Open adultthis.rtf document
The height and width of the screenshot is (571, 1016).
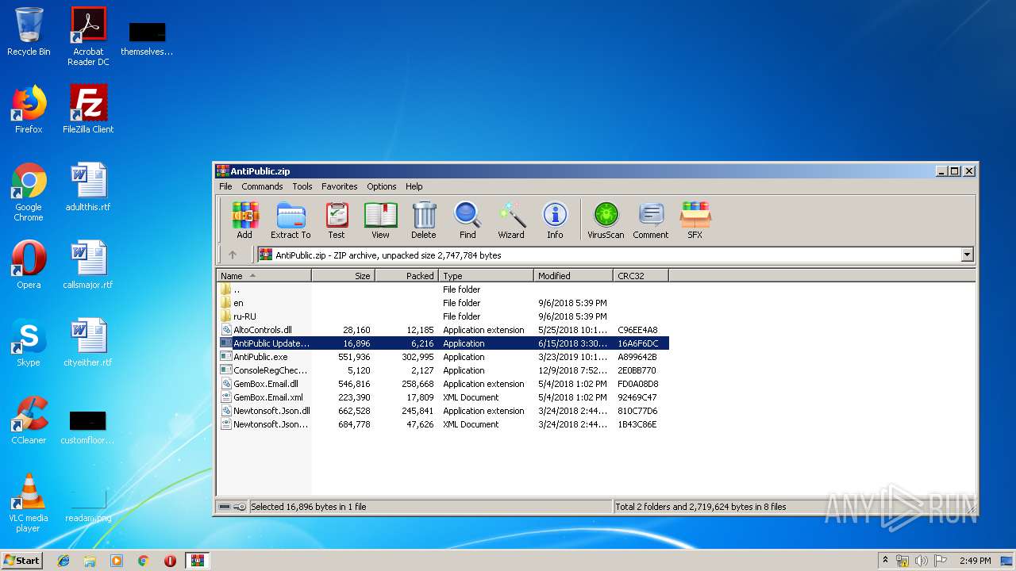(x=88, y=187)
